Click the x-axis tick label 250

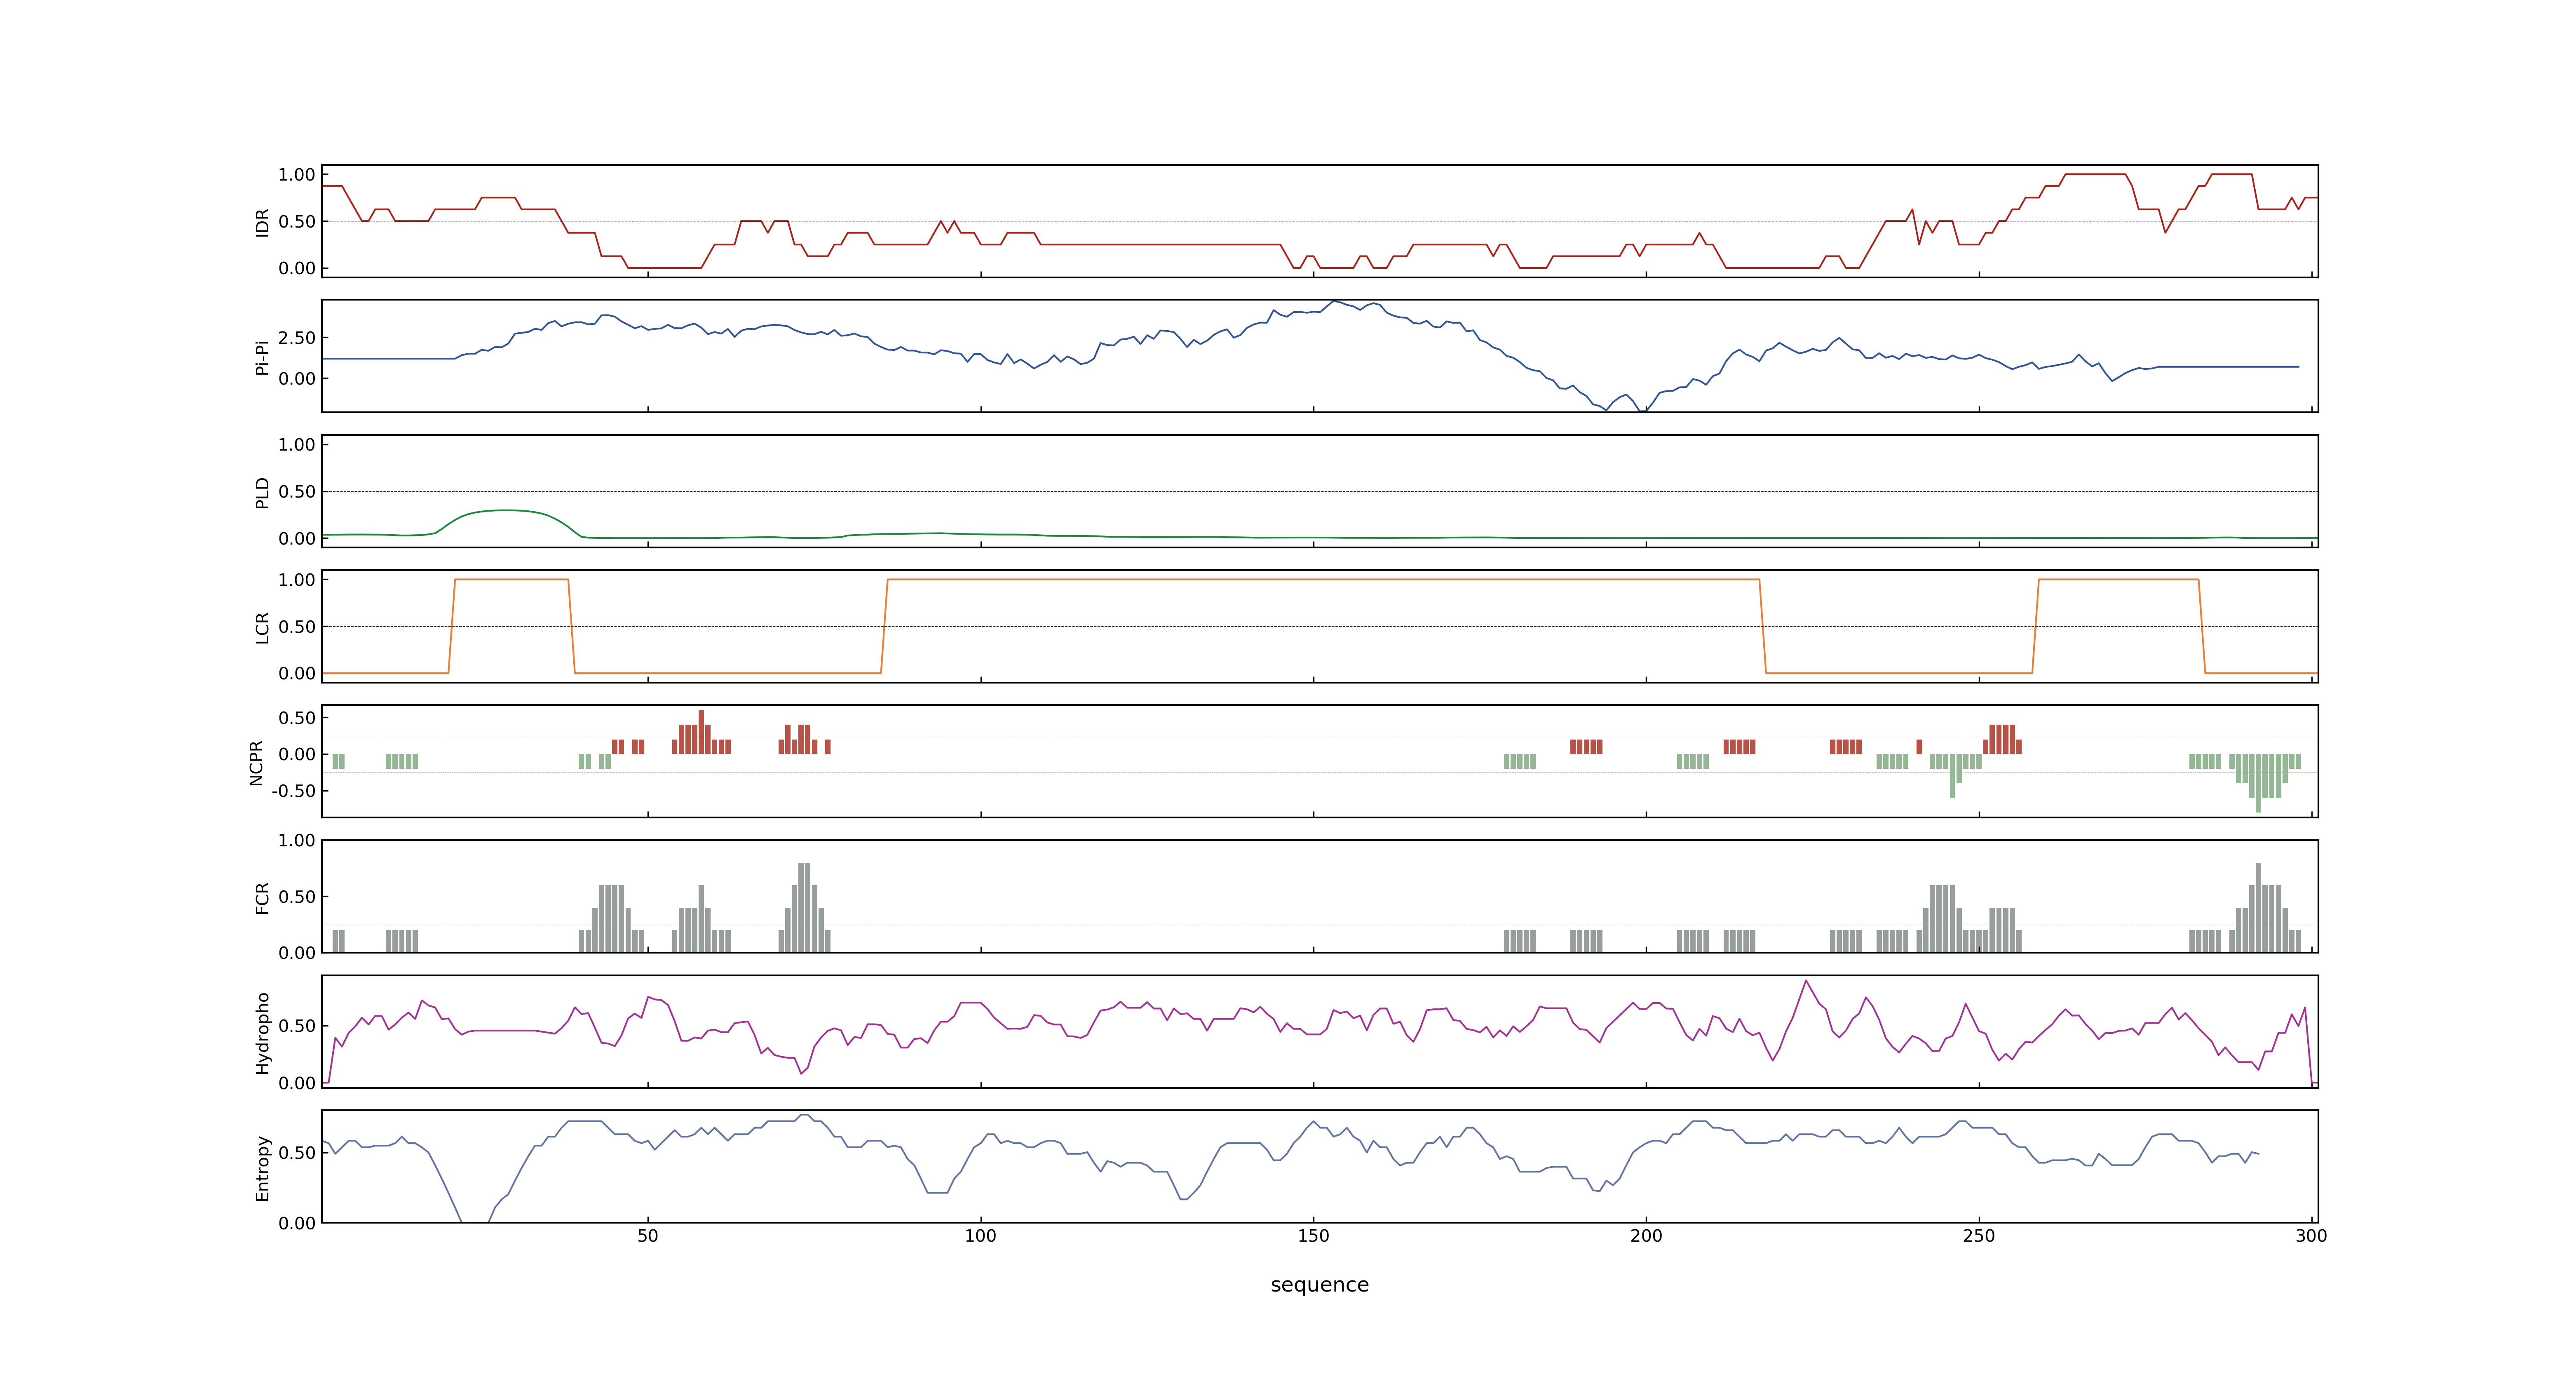coord(1979,1236)
